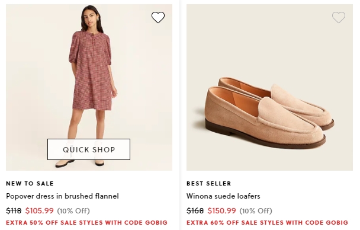Open the 'Winona suede loafers' title link
This screenshot has width=360, height=230.
[223, 196]
